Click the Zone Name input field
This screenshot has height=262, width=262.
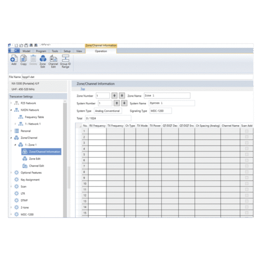pos(167,96)
